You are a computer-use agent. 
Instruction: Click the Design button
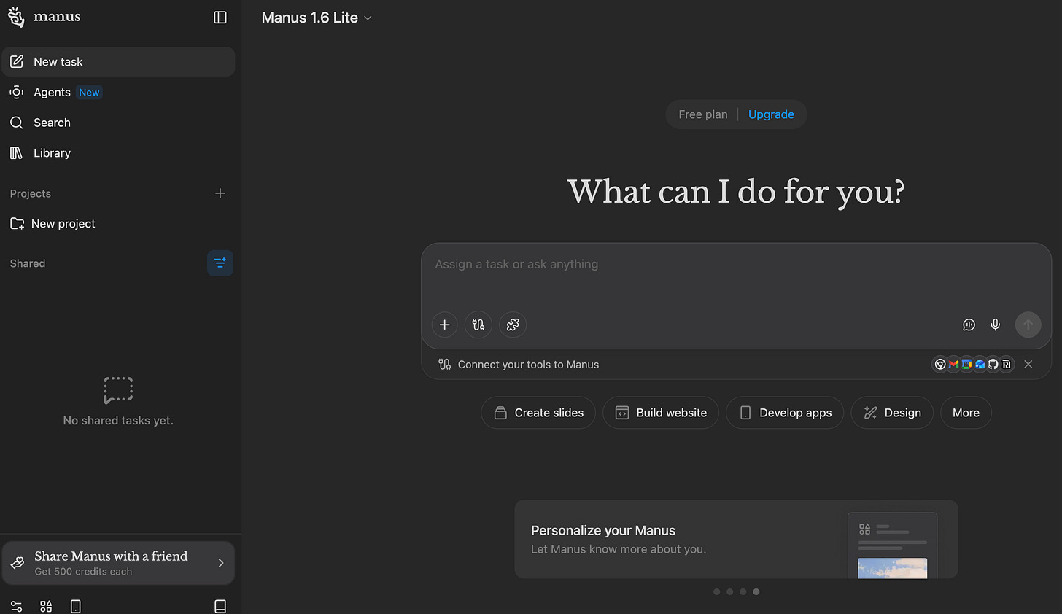click(x=892, y=413)
